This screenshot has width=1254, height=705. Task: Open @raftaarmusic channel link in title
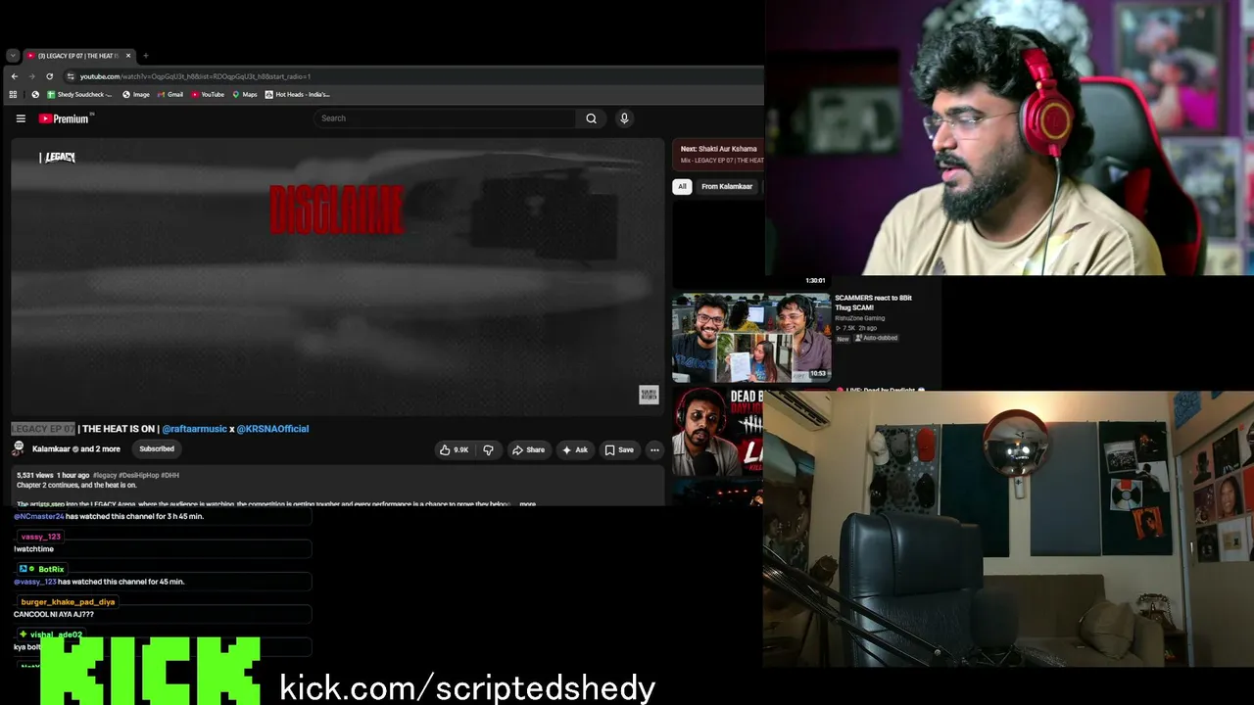click(194, 429)
